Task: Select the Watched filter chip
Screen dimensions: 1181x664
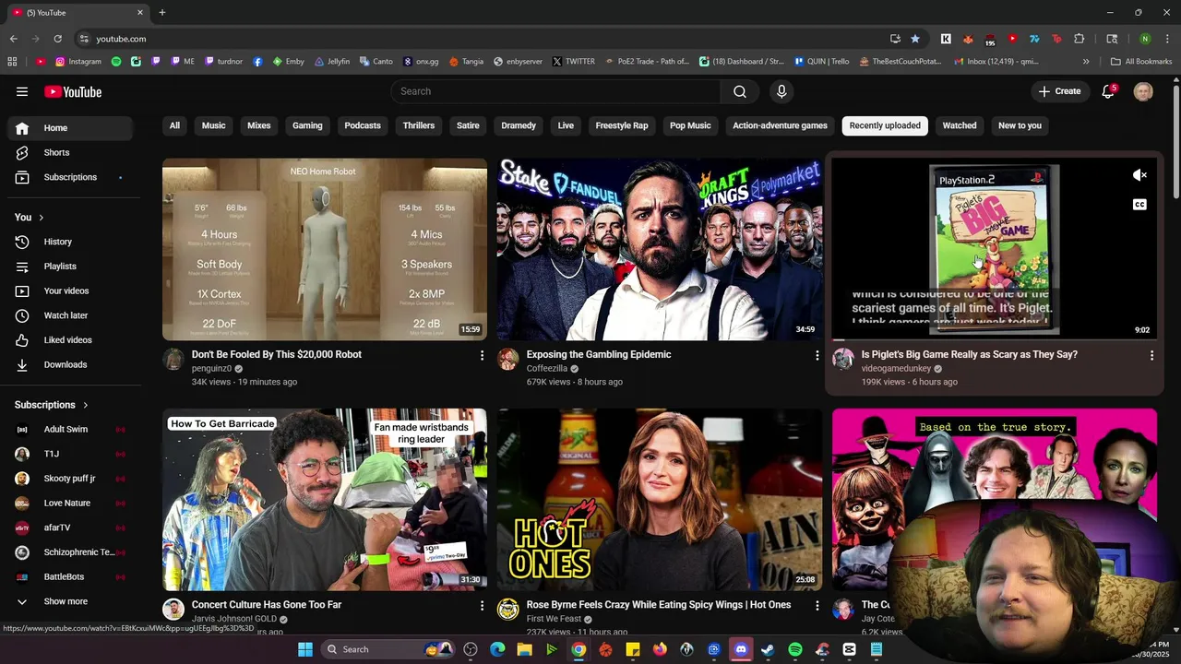Action: click(x=960, y=125)
